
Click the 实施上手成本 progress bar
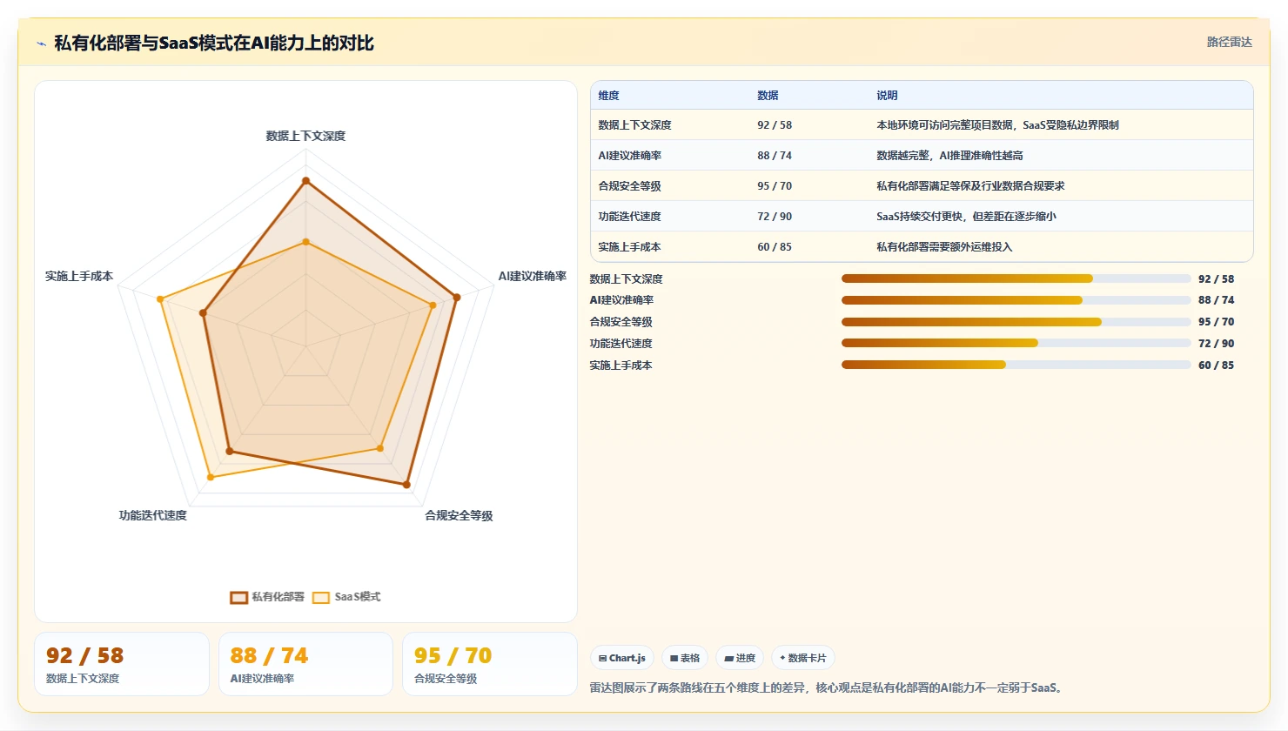pos(1016,365)
